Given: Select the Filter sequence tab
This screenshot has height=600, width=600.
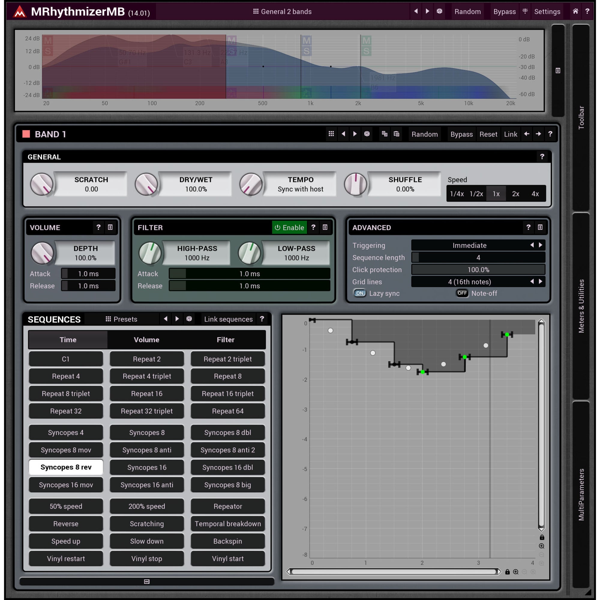Looking at the screenshot, I should pyautogui.click(x=226, y=339).
